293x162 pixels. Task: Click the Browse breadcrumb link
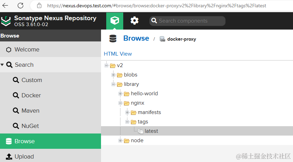pyautogui.click(x=136, y=38)
